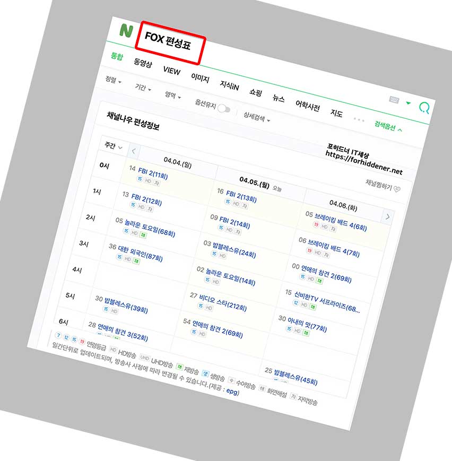The width and height of the screenshot is (452, 461).
Task: Open the on-screen keyboard icon
Action: [394, 100]
